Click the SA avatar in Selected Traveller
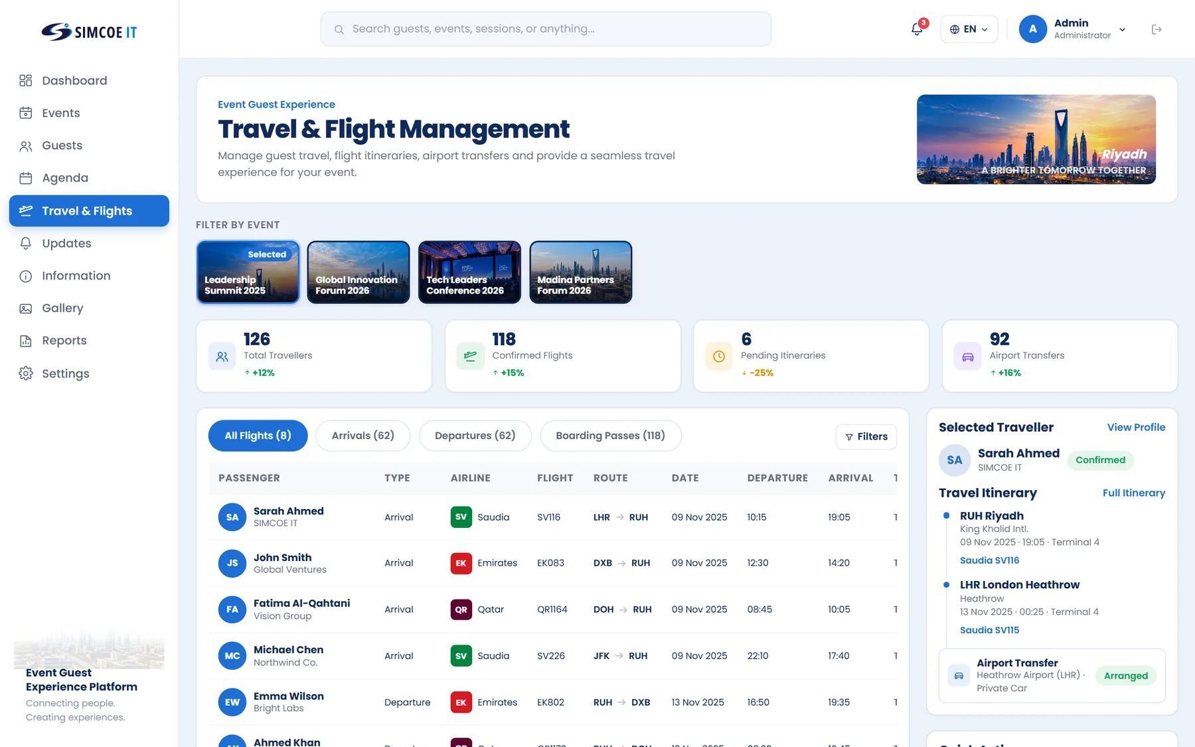The width and height of the screenshot is (1195, 747). (955, 460)
